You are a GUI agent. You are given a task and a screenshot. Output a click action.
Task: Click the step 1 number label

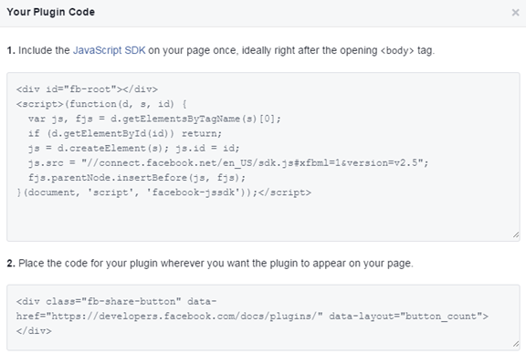tap(11, 50)
